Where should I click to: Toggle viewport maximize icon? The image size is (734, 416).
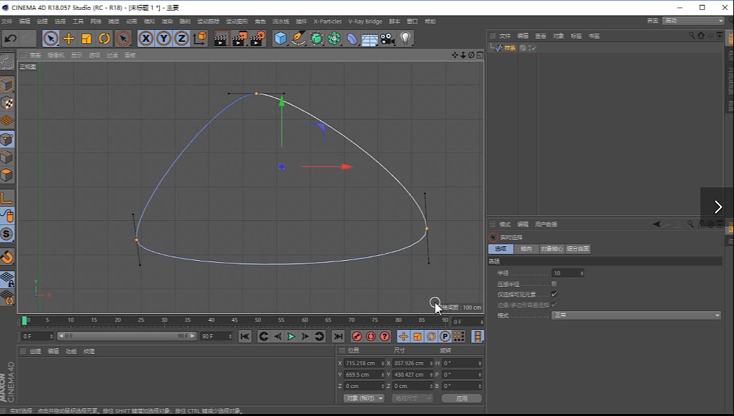(480, 55)
